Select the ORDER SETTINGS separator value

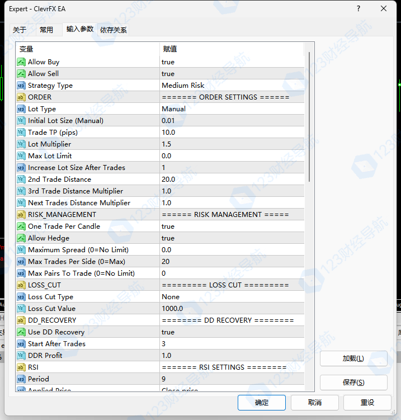point(232,97)
